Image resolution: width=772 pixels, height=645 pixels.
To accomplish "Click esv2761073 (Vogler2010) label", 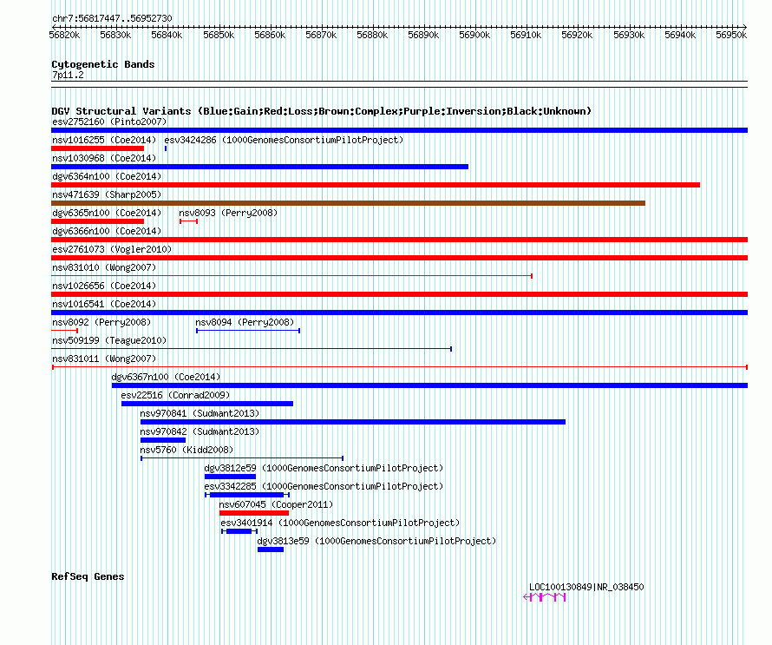I will point(112,249).
